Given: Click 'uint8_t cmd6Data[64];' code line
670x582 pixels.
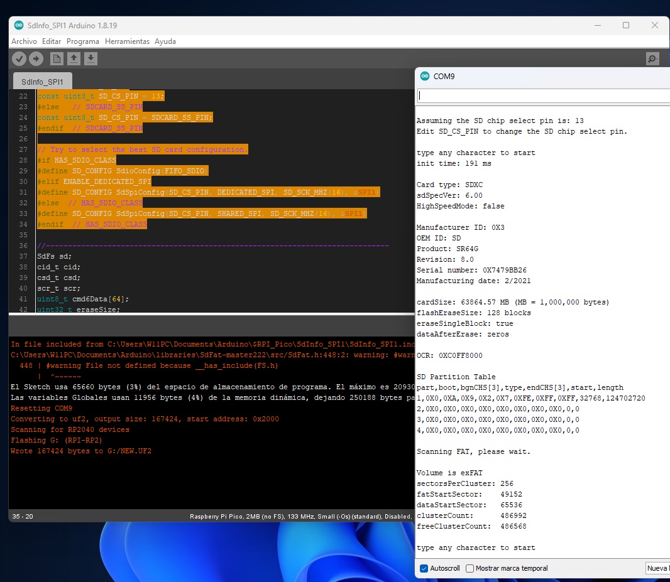Looking at the screenshot, I should coord(83,299).
